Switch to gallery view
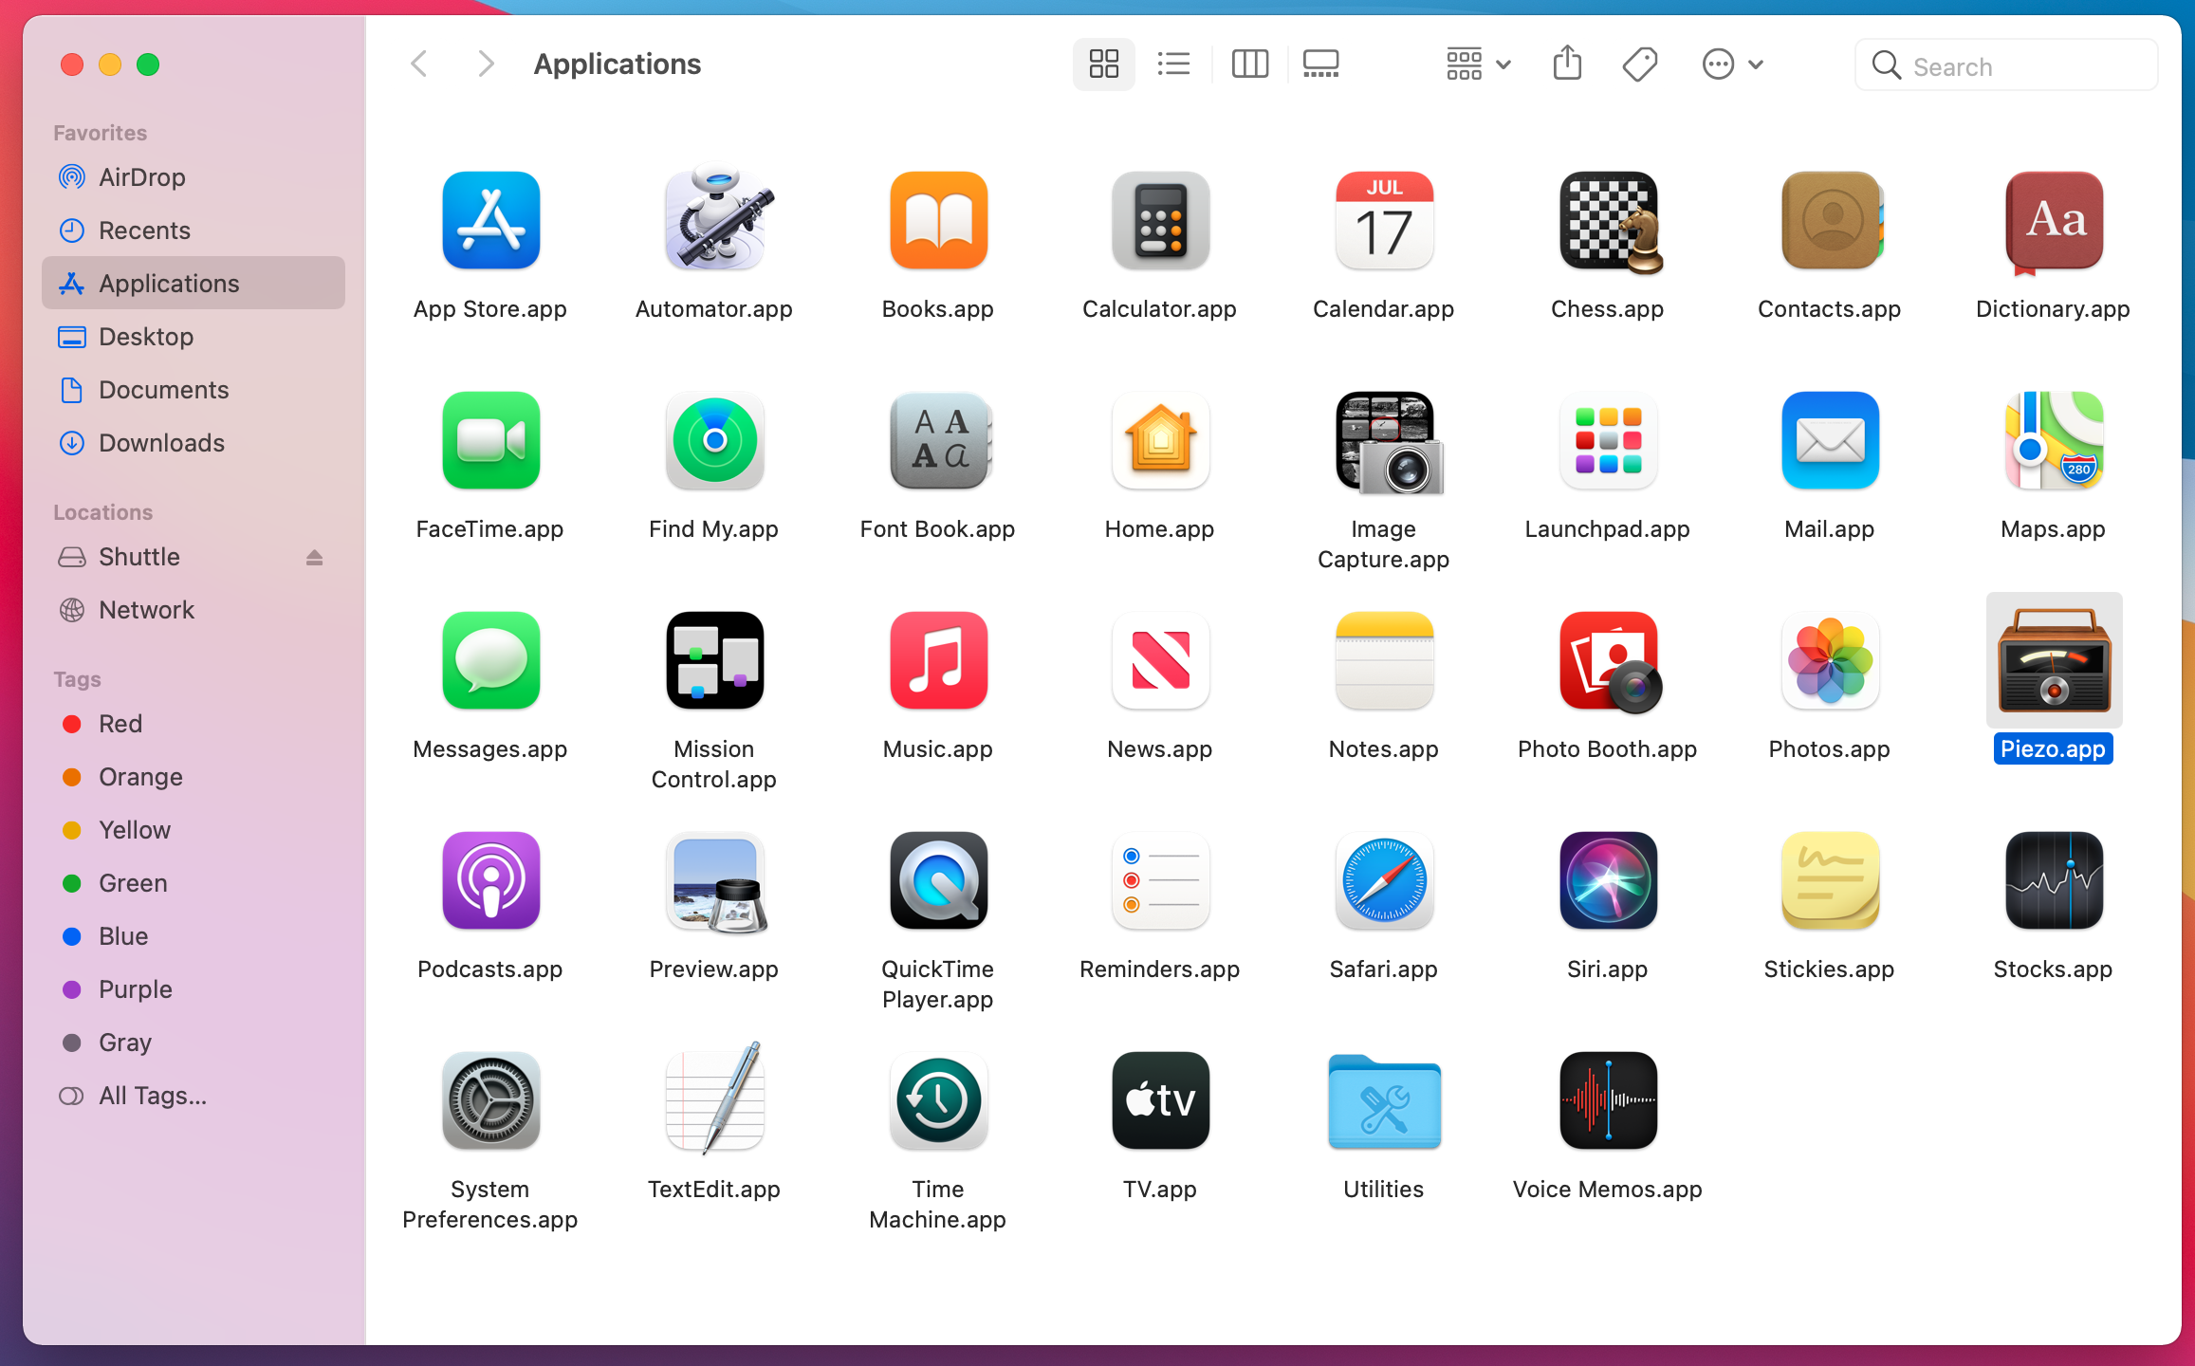Viewport: 2195px width, 1366px height. tap(1320, 65)
